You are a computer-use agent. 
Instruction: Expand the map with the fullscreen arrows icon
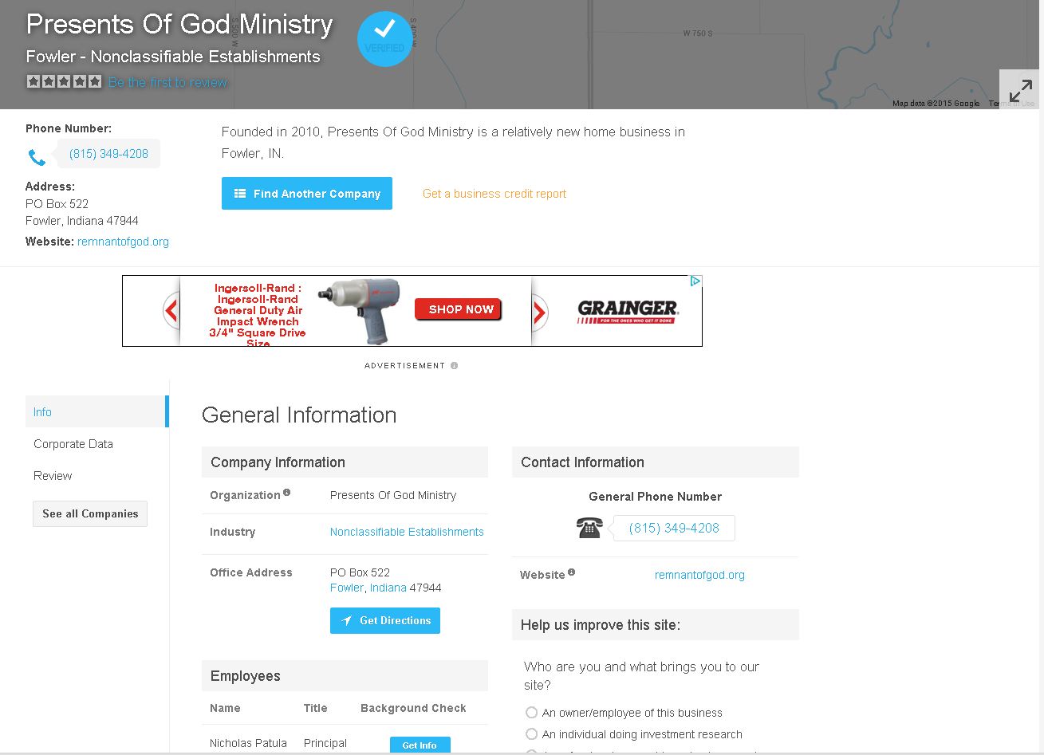pos(1019,90)
